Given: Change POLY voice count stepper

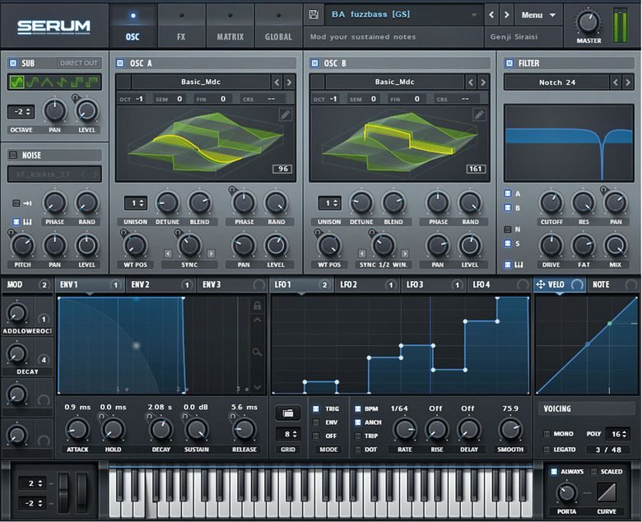Looking at the screenshot, I should [619, 434].
